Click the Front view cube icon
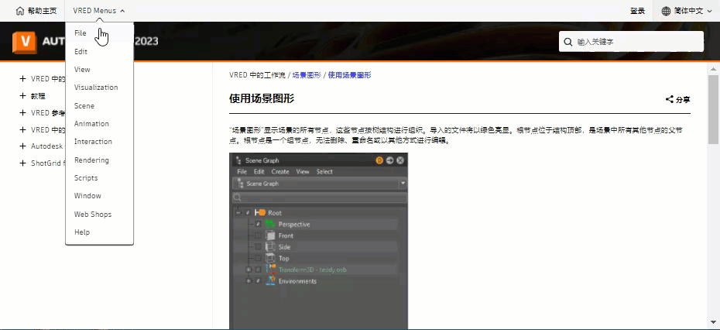The width and height of the screenshot is (720, 330). tap(270, 235)
